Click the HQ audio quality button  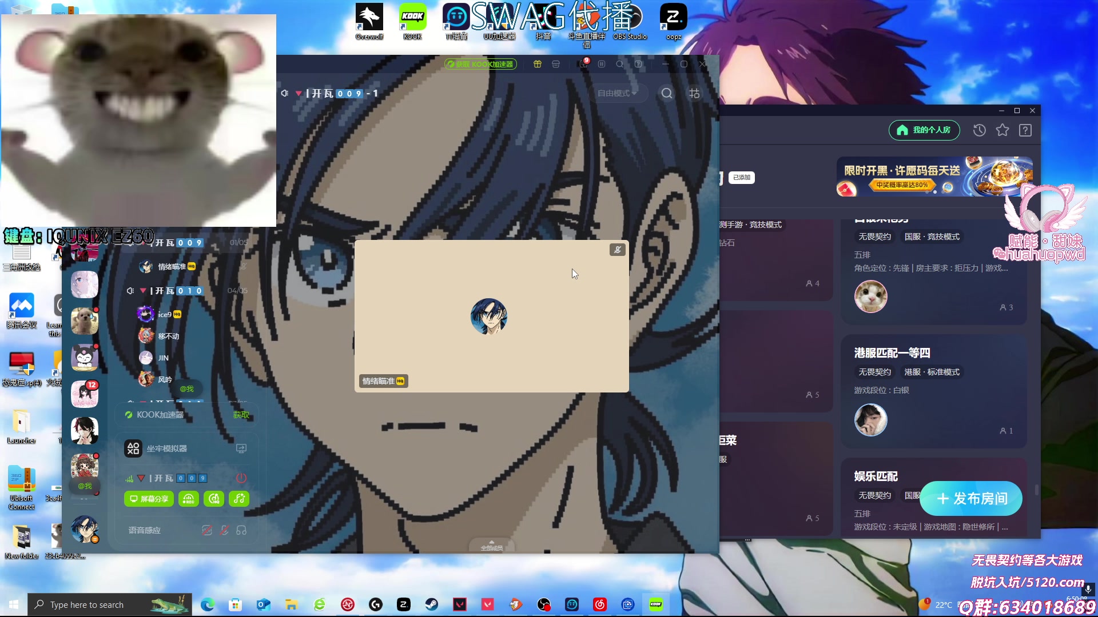[214, 499]
